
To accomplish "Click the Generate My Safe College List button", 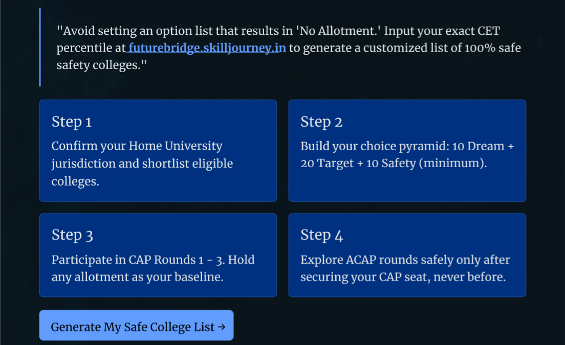I will coord(136,325).
